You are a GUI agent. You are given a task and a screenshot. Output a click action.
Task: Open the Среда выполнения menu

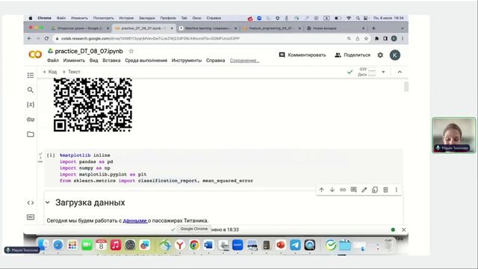(146, 61)
